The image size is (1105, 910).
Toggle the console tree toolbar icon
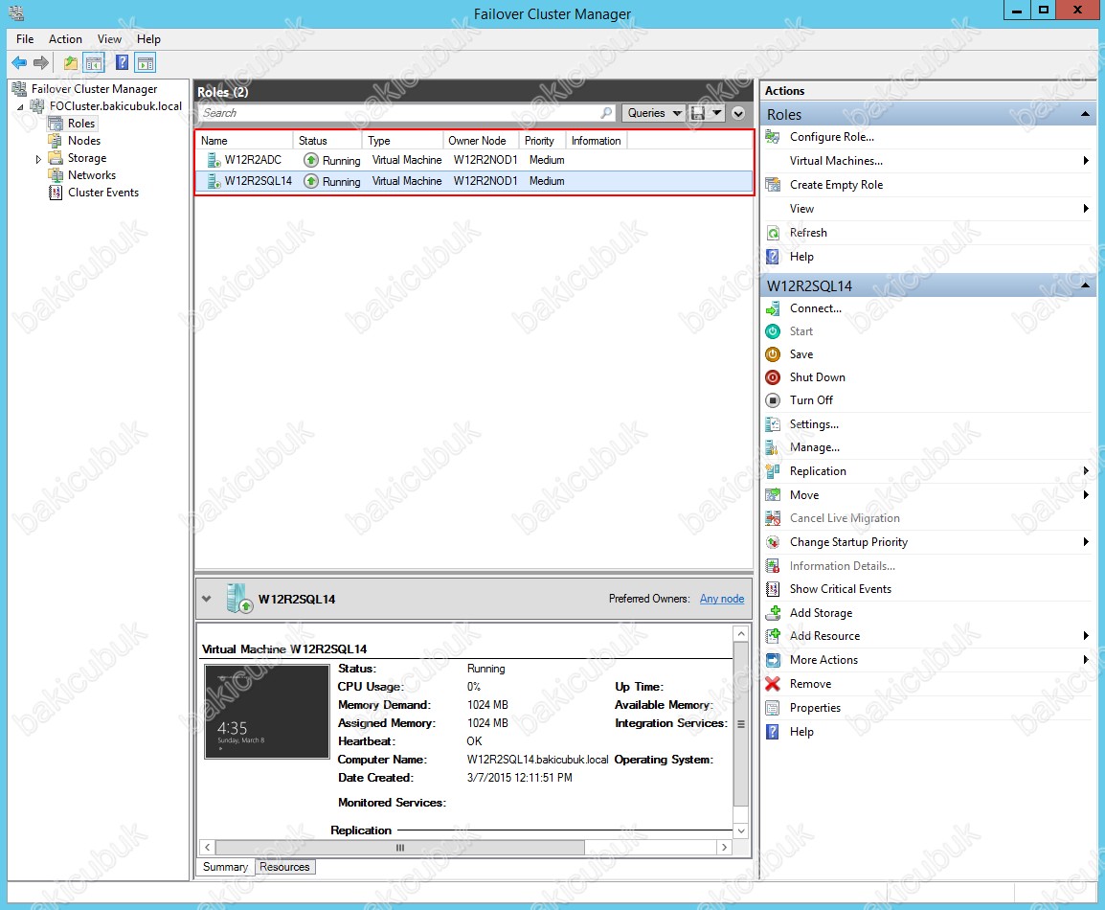(x=94, y=63)
